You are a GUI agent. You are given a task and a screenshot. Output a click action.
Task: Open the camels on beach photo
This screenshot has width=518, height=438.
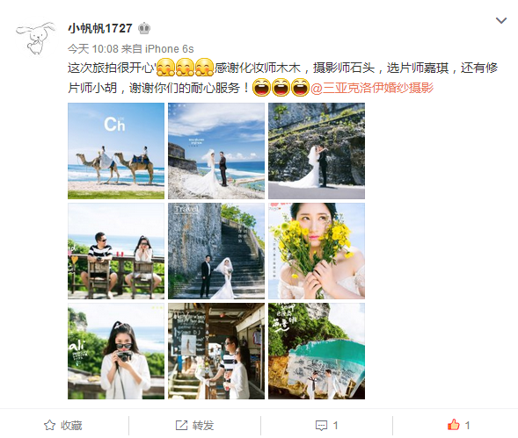pyautogui.click(x=116, y=151)
